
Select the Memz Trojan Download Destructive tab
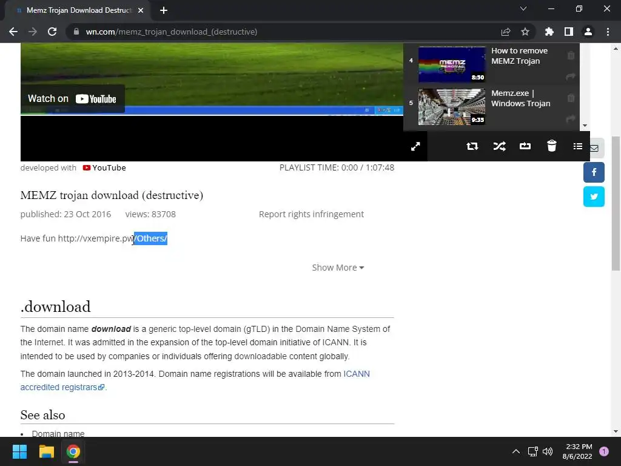[79, 10]
